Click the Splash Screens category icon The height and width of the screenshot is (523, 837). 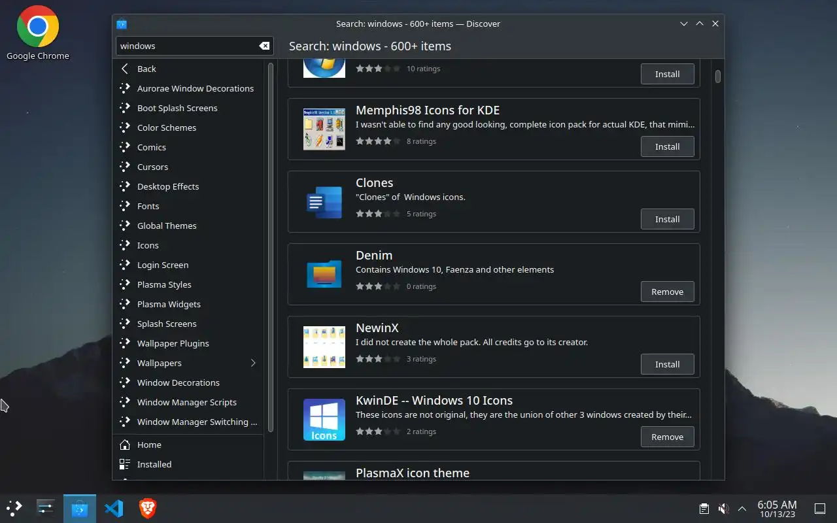pyautogui.click(x=125, y=324)
